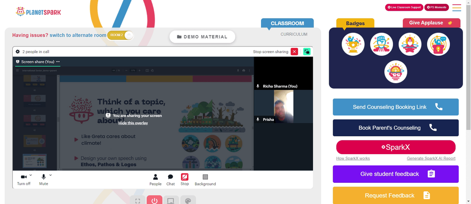The image size is (471, 204).
Task: Open DEMO MATERIAL folder button
Action: pos(202,37)
